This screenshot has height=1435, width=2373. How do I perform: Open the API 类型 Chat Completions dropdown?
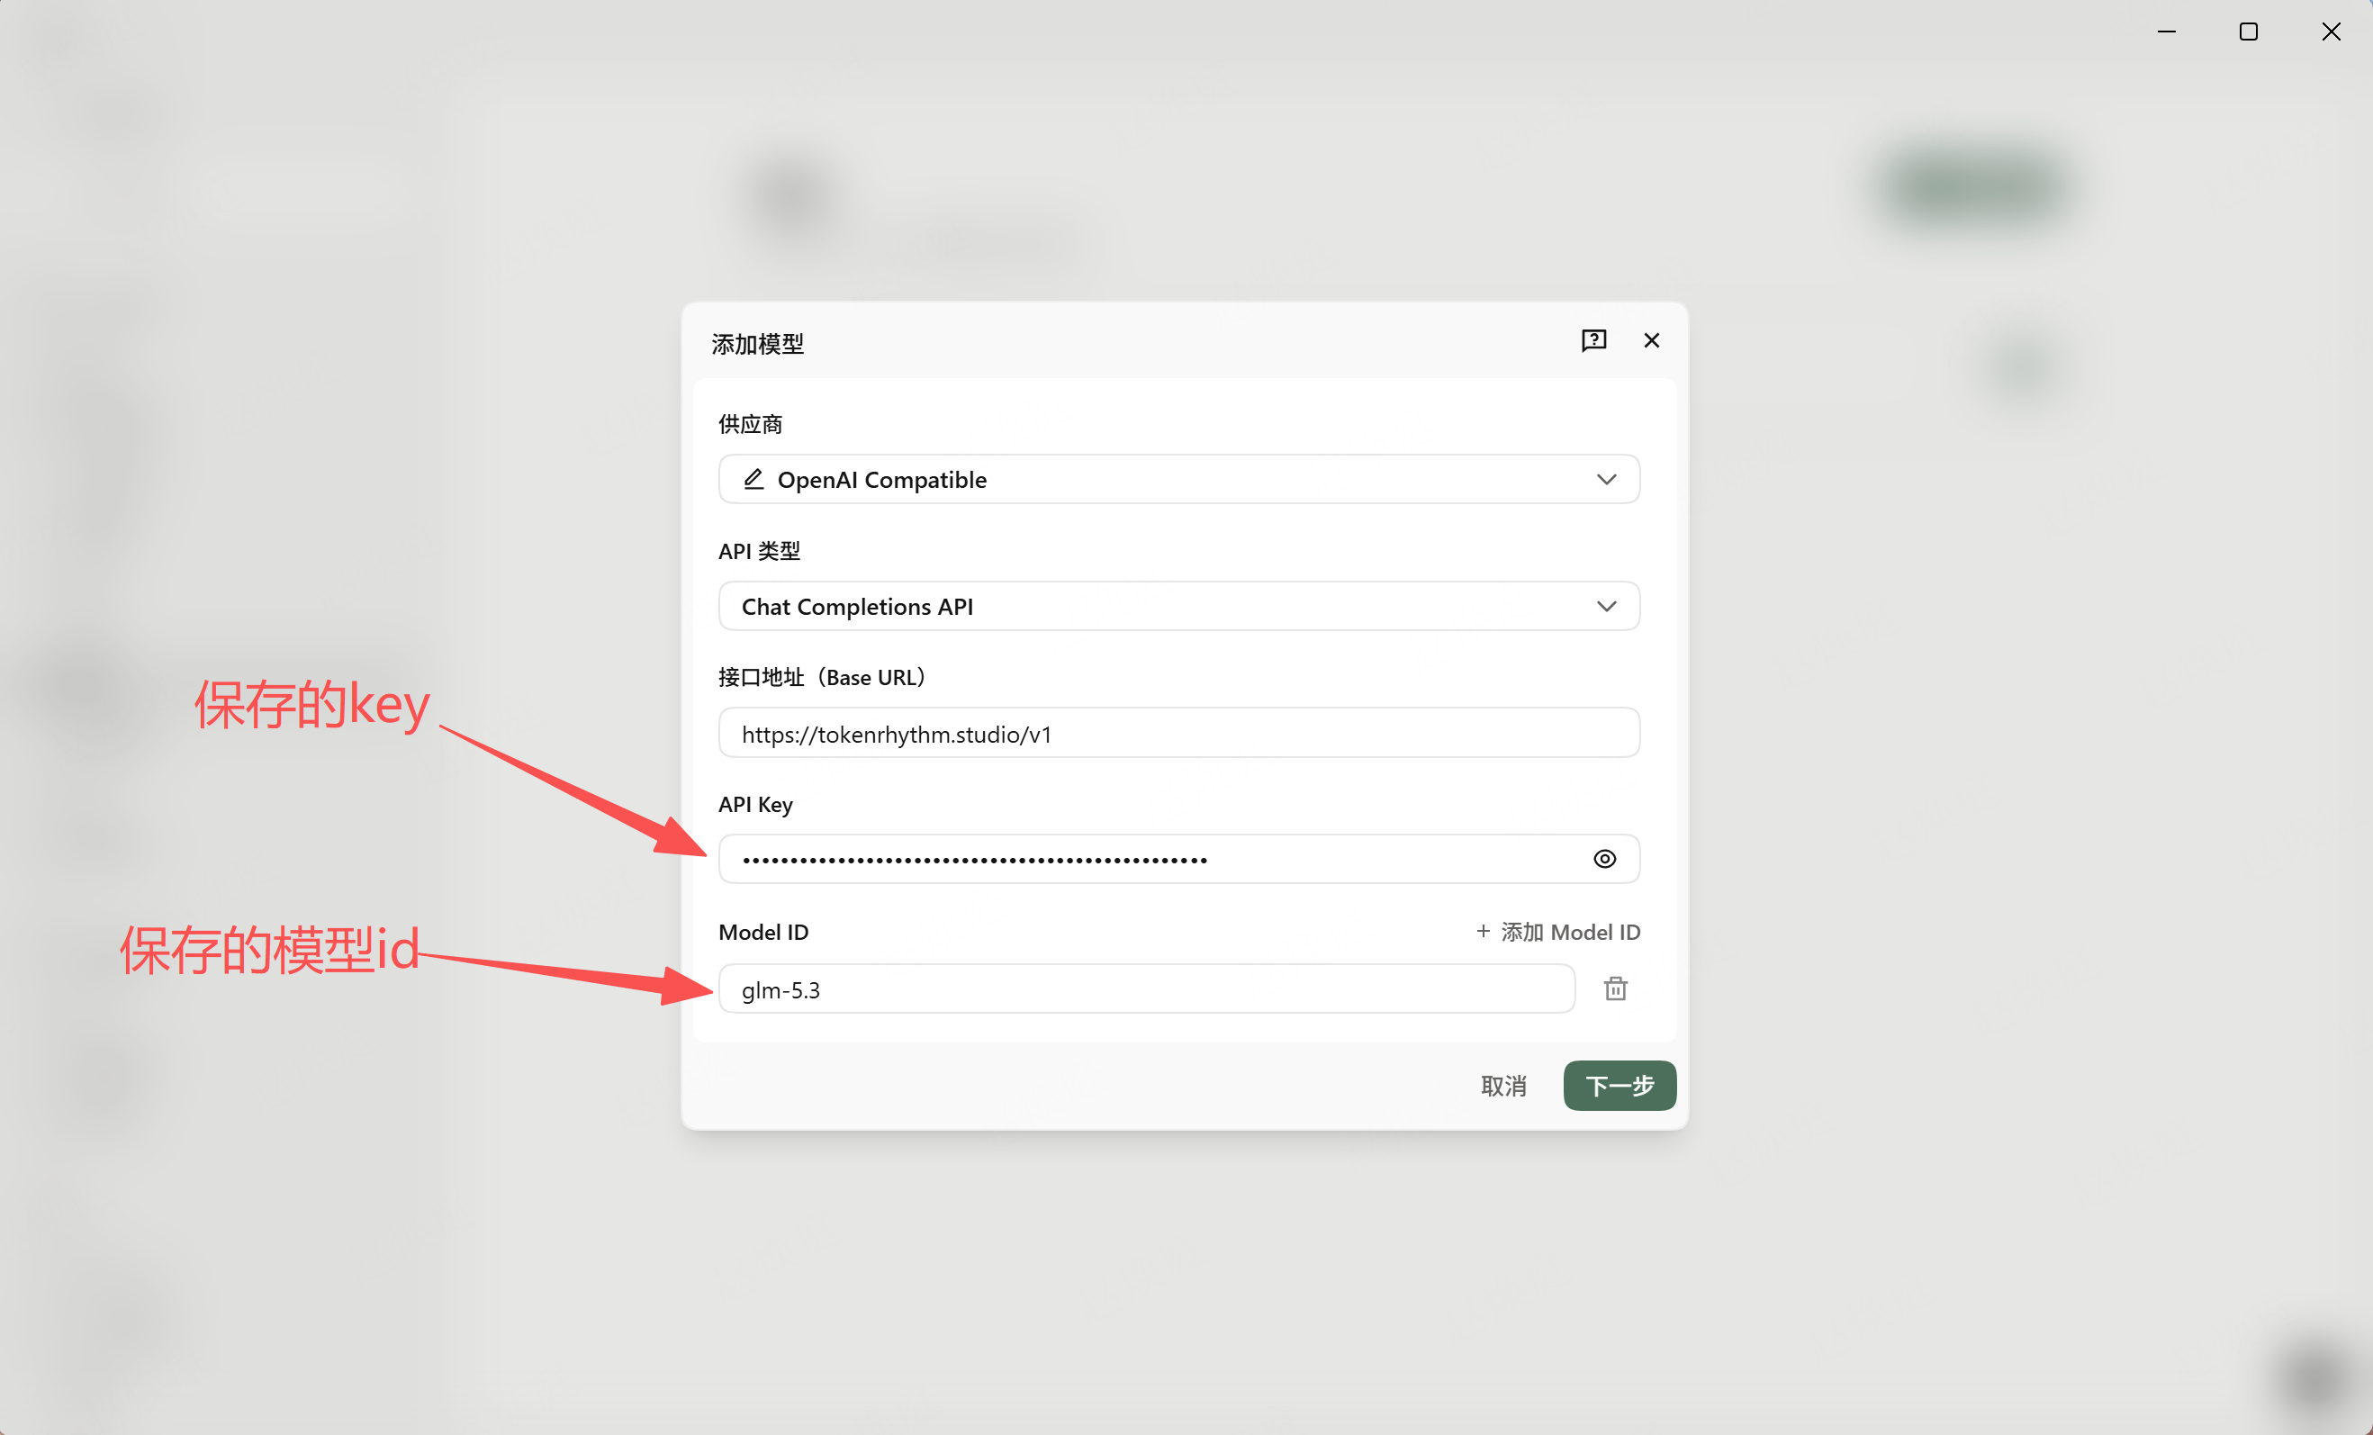(x=1178, y=606)
